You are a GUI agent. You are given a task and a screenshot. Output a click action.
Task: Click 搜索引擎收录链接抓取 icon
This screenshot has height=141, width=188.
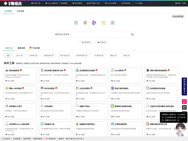(148, 70)
